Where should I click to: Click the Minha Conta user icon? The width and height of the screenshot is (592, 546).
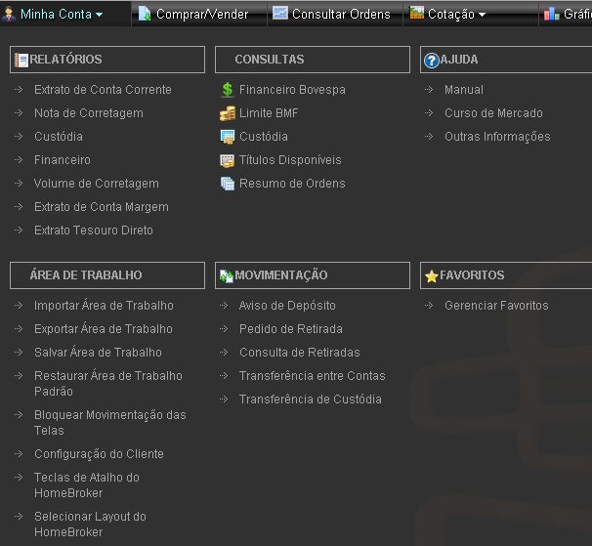9,14
